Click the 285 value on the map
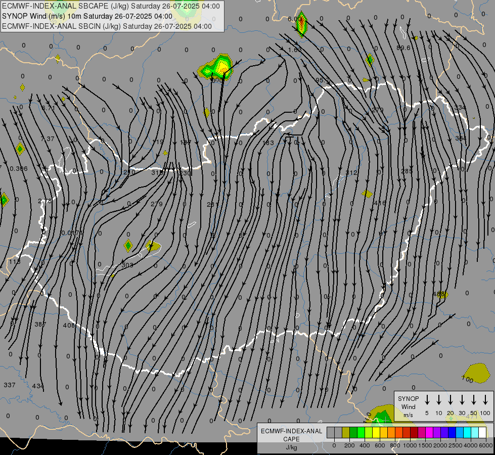 click(407, 171)
